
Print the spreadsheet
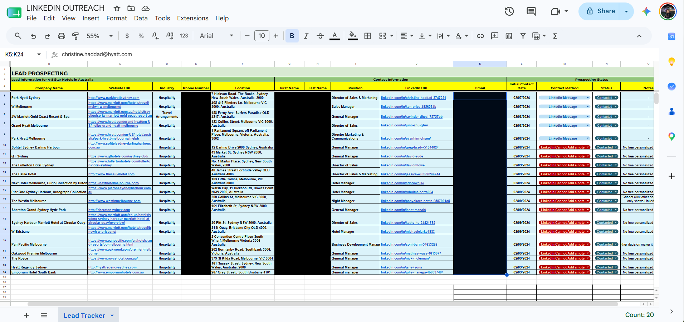coord(62,36)
